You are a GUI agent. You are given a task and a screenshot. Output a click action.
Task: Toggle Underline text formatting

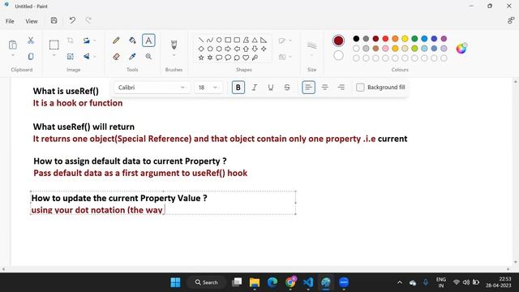point(270,88)
